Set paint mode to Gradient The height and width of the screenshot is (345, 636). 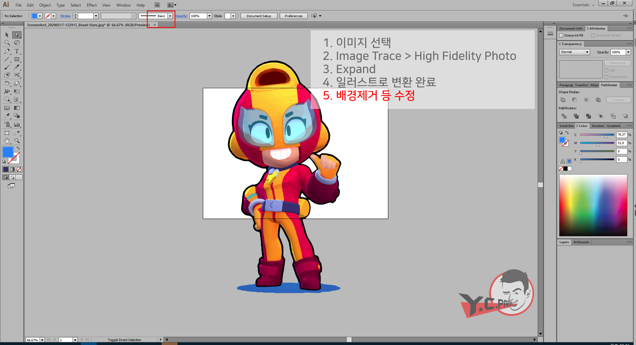[12, 169]
